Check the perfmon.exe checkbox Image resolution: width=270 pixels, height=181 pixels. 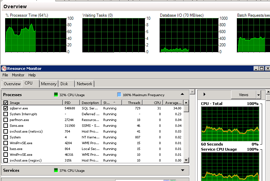tap(6, 120)
